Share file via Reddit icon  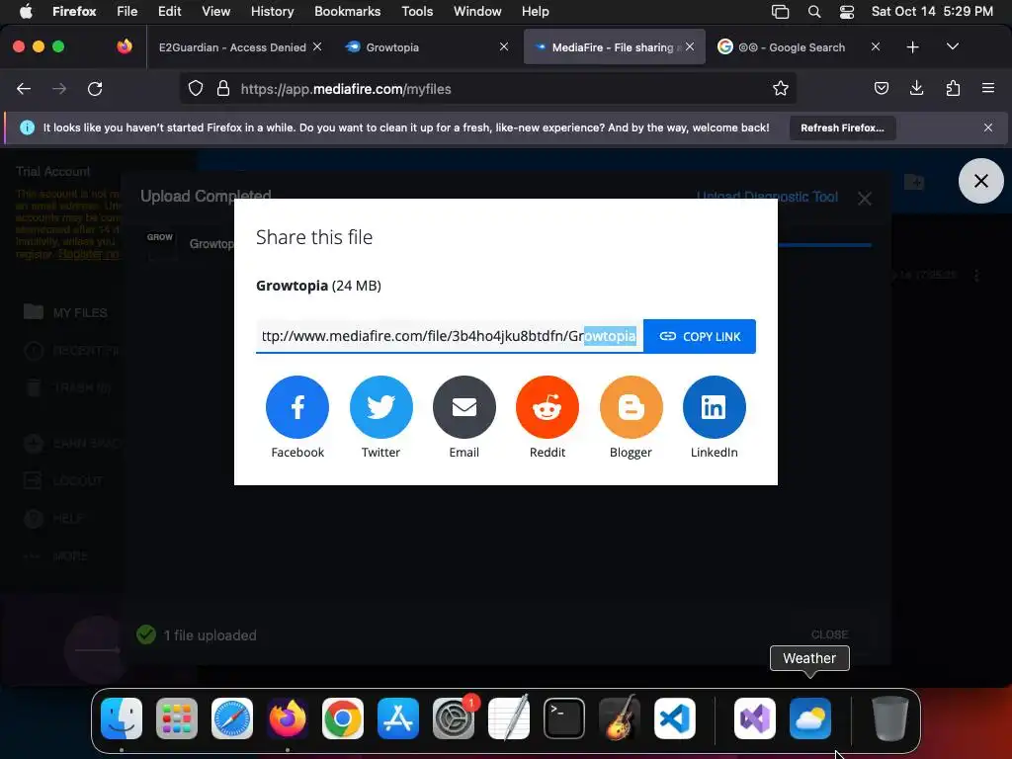pyautogui.click(x=548, y=407)
